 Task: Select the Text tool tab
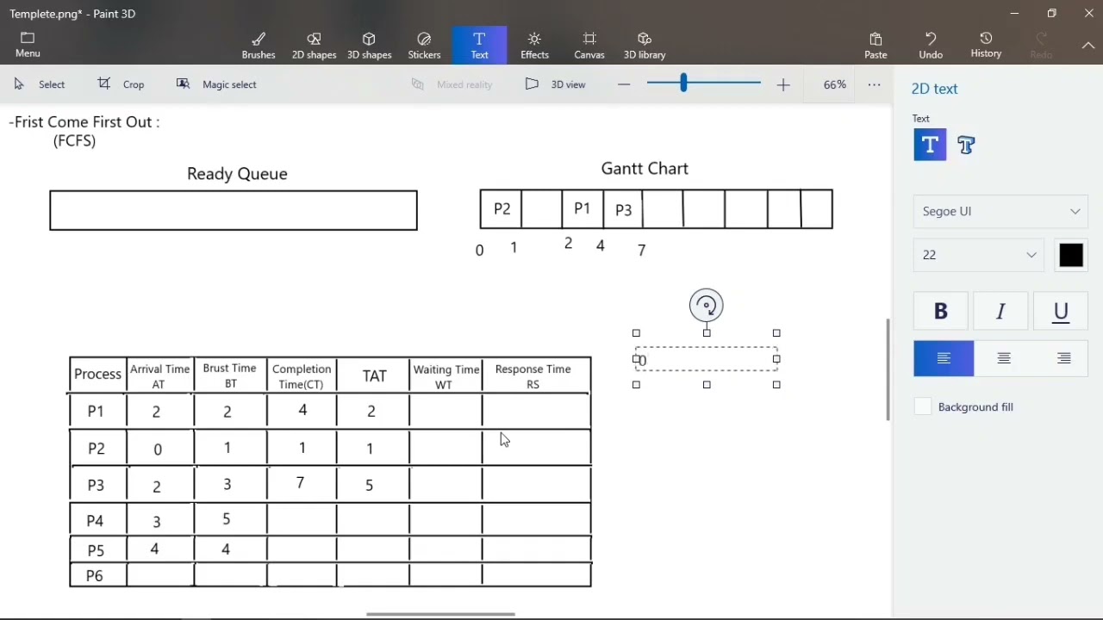pyautogui.click(x=479, y=46)
